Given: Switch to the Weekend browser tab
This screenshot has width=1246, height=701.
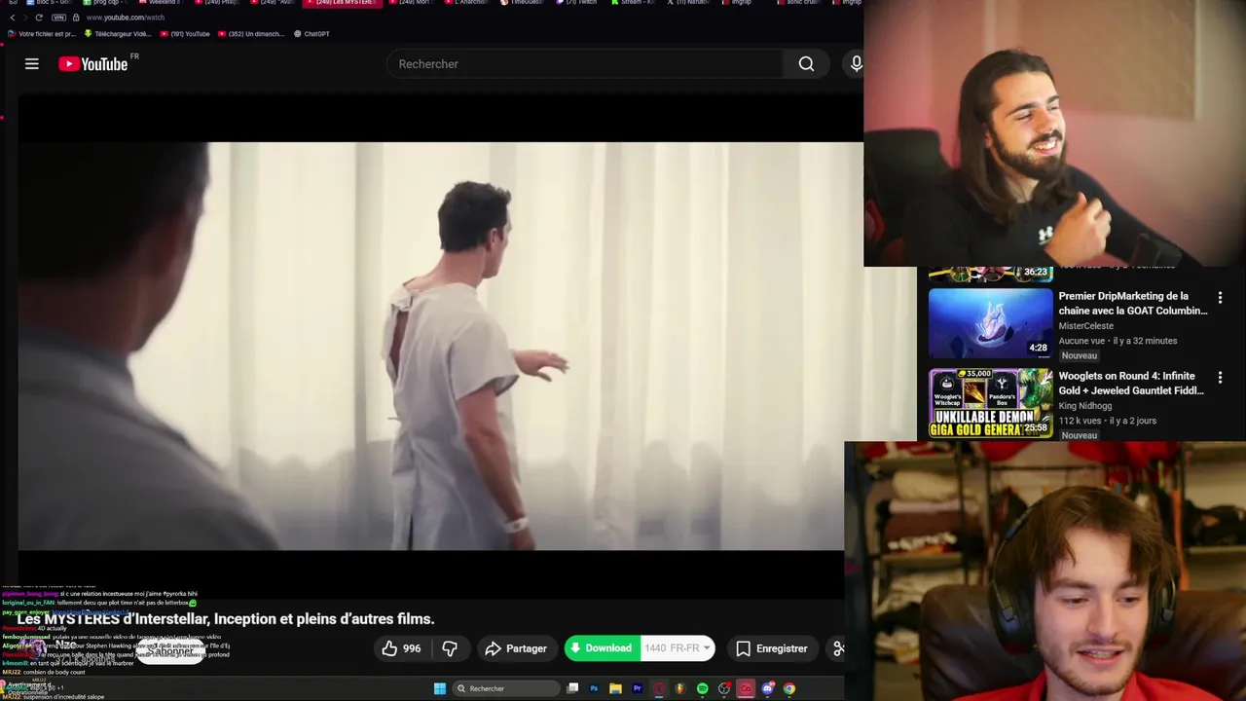Looking at the screenshot, I should 160,3.
